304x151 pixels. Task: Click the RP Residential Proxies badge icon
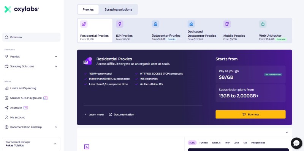point(88,61)
